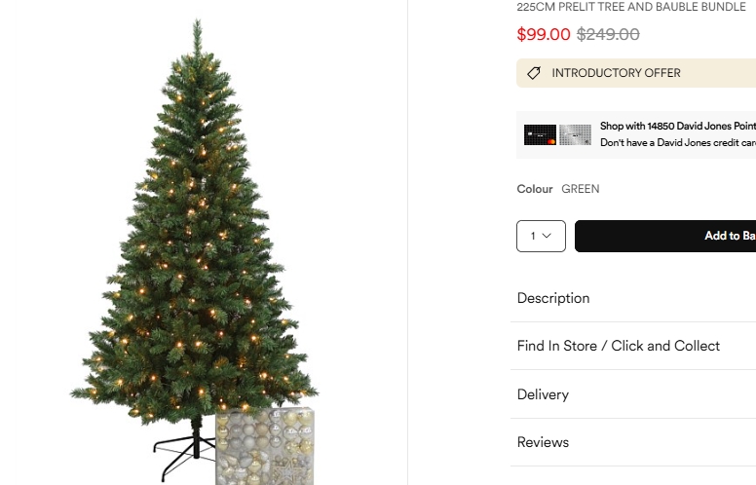
Task: Click the silver David Jones credit card icon
Action: point(575,134)
